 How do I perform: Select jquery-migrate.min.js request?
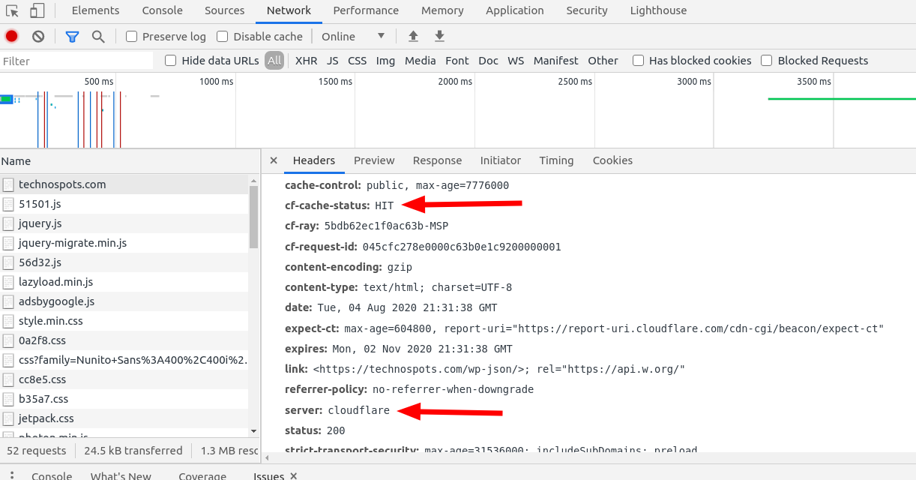124,243
